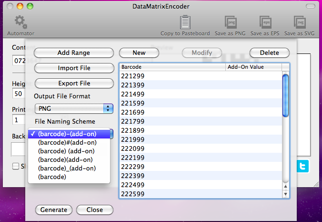This screenshot has height=222, width=322.
Task: Click the Copy to Pasteboard icon
Action: [185, 22]
